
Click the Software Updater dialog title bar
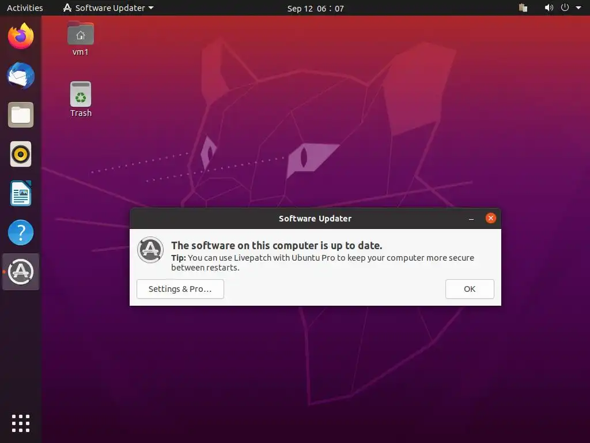tap(315, 219)
